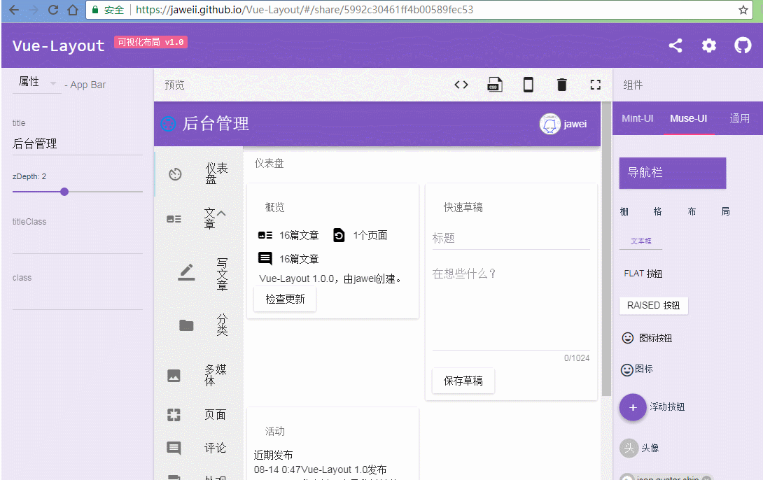This screenshot has height=480, width=763.
Task: Enter fullscreen with the expand icon
Action: click(x=595, y=84)
